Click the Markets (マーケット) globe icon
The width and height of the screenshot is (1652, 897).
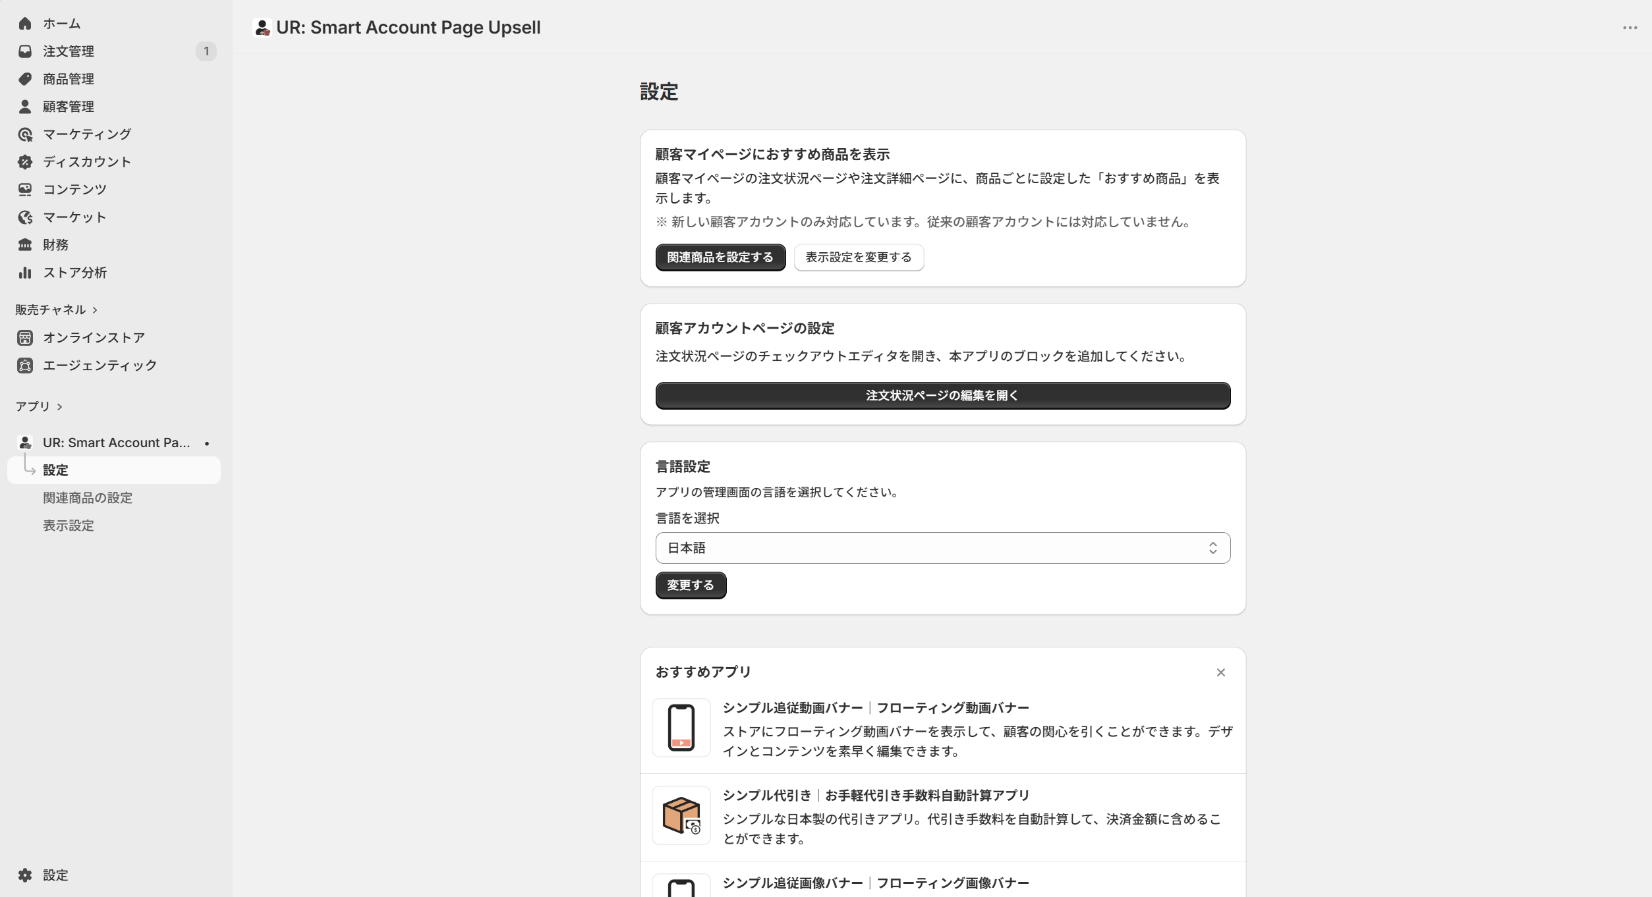tap(25, 217)
